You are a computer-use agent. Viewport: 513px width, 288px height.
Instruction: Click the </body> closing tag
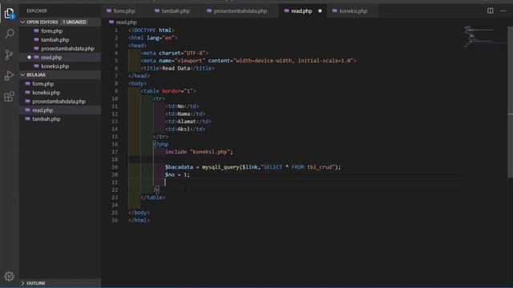click(139, 213)
